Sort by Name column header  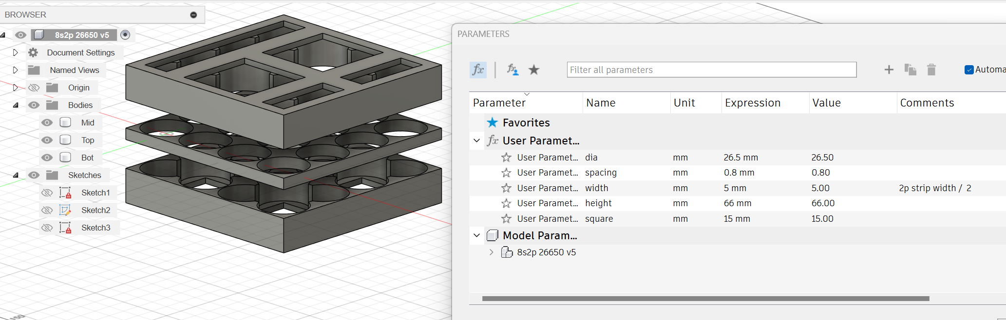626,103
